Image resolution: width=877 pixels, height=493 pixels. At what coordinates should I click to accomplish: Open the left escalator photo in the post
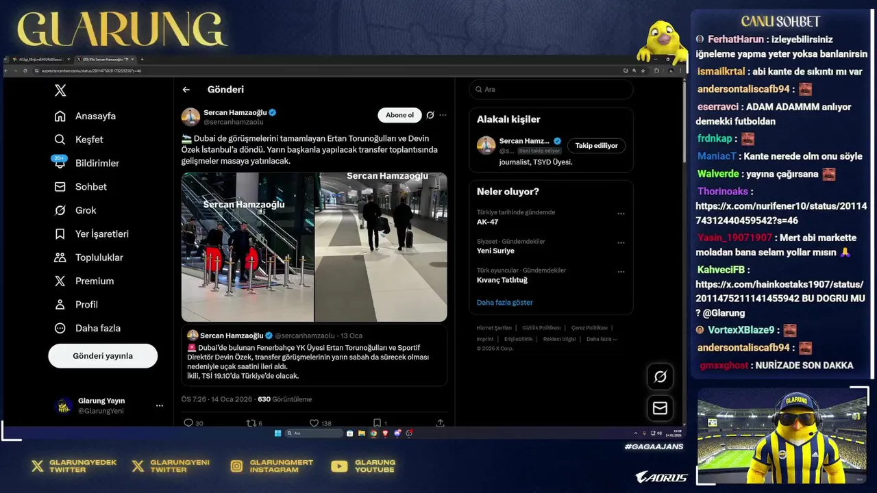(x=247, y=247)
